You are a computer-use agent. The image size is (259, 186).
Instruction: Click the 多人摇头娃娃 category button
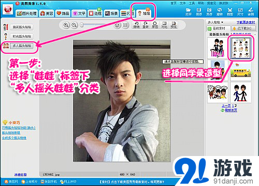coord(22,45)
